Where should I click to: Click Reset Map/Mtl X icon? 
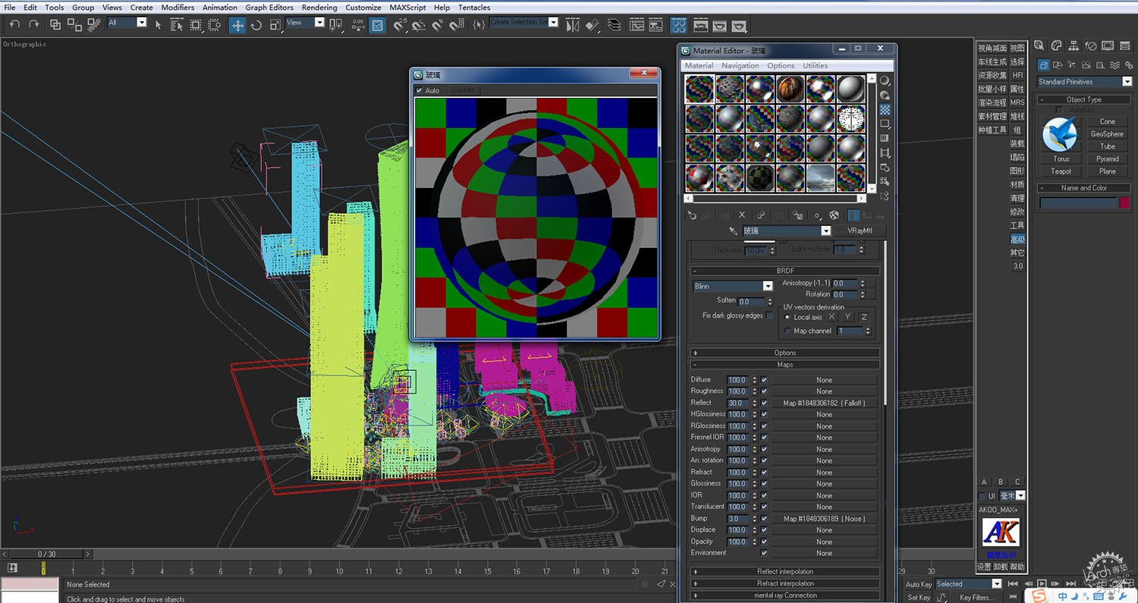pos(742,215)
